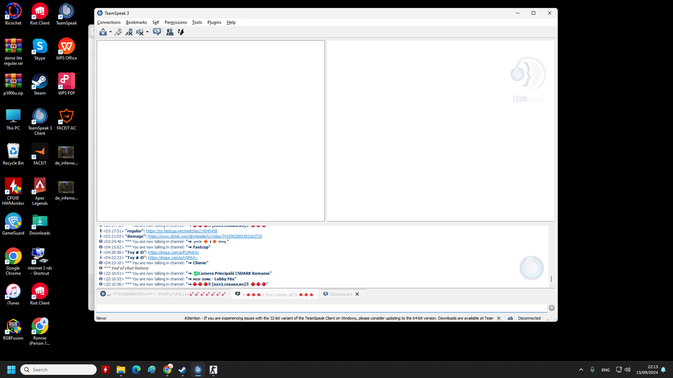Open Skype desktop shortcut
The height and width of the screenshot is (378, 673).
39,49
